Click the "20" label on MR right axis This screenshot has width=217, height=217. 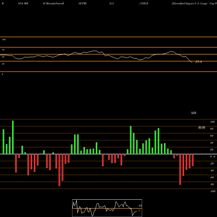click(212, 150)
